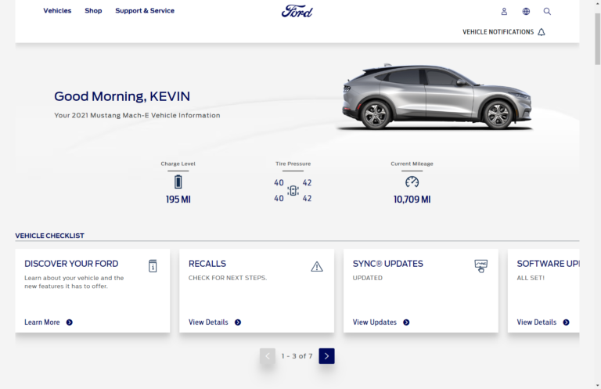Click the RECALLS card heading
This screenshot has height=389, width=601.
[x=207, y=264]
